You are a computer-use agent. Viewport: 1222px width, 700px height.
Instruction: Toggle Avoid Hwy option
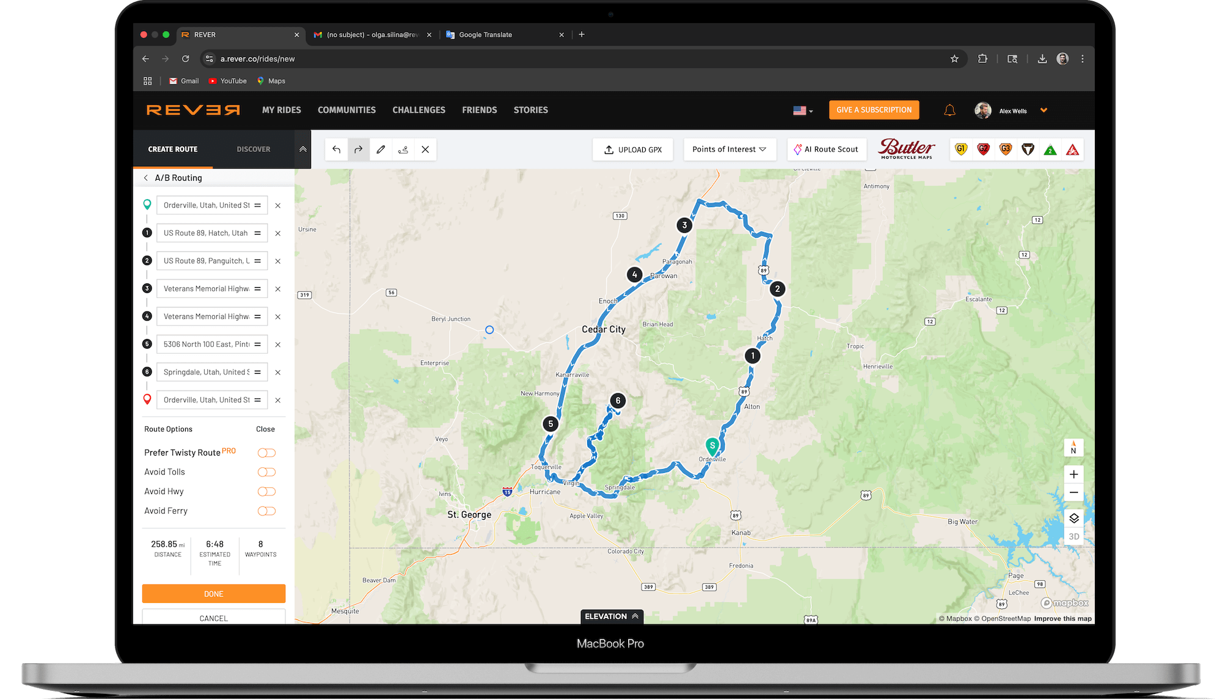point(266,492)
